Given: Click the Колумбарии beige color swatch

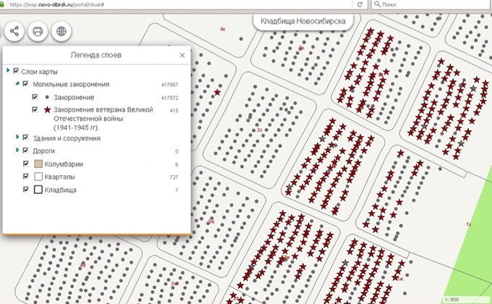Looking at the screenshot, I should tap(38, 164).
